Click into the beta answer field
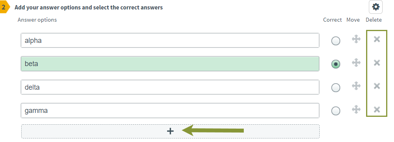This screenshot has height=142, width=394. pos(170,64)
